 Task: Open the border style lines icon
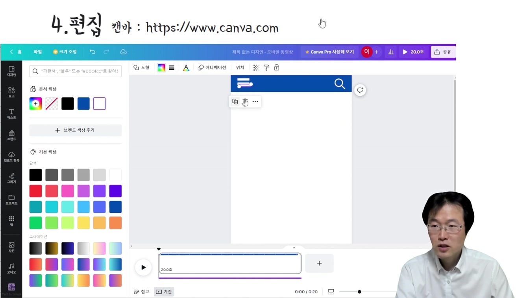tap(172, 68)
